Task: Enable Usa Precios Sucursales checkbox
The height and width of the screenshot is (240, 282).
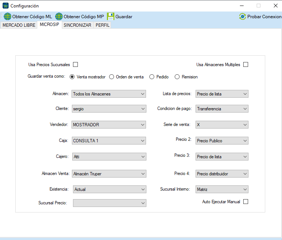Action: pyautogui.click(x=75, y=65)
